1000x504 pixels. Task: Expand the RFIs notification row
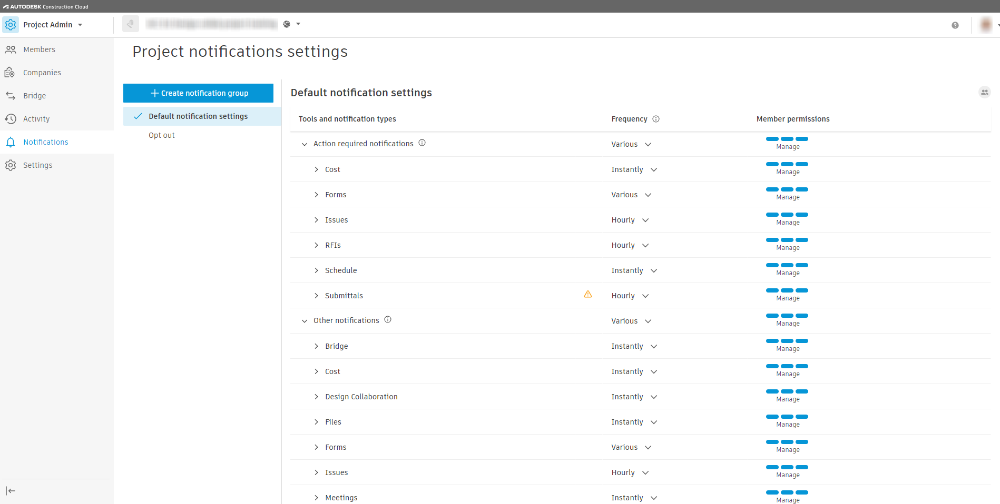(316, 245)
